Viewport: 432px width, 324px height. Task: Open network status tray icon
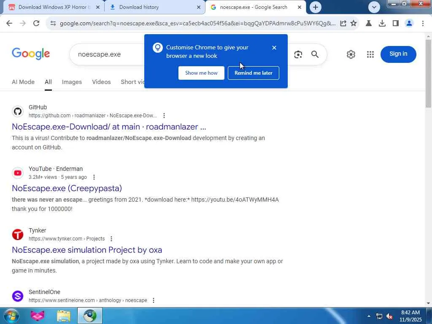pos(379,316)
